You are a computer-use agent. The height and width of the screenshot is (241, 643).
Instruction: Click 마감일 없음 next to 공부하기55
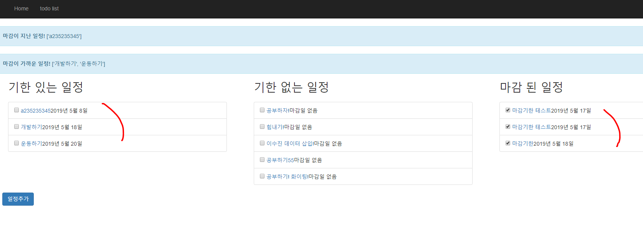click(308, 160)
